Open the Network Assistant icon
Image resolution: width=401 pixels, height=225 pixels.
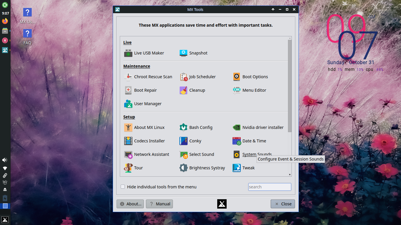pos(128,154)
